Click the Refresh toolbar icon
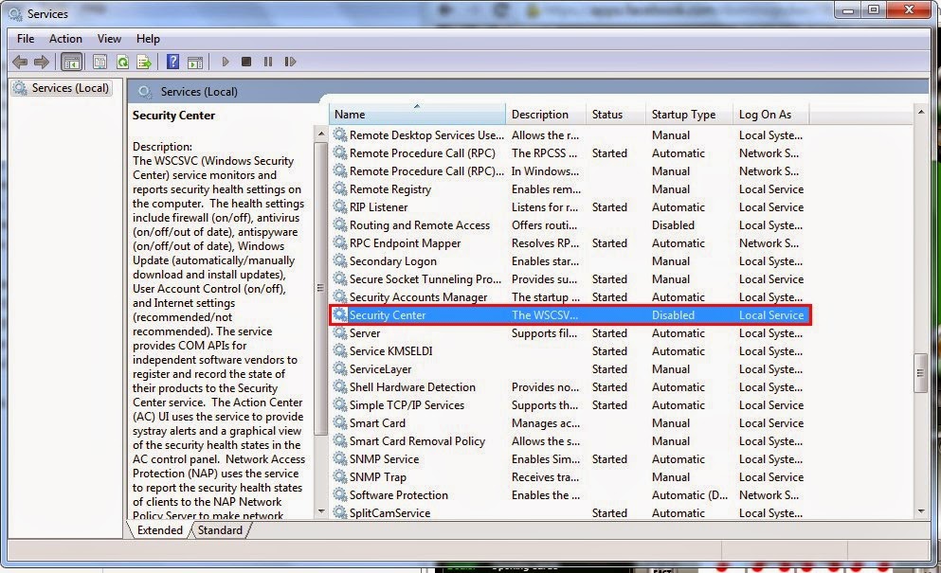941x573 pixels. (x=122, y=62)
